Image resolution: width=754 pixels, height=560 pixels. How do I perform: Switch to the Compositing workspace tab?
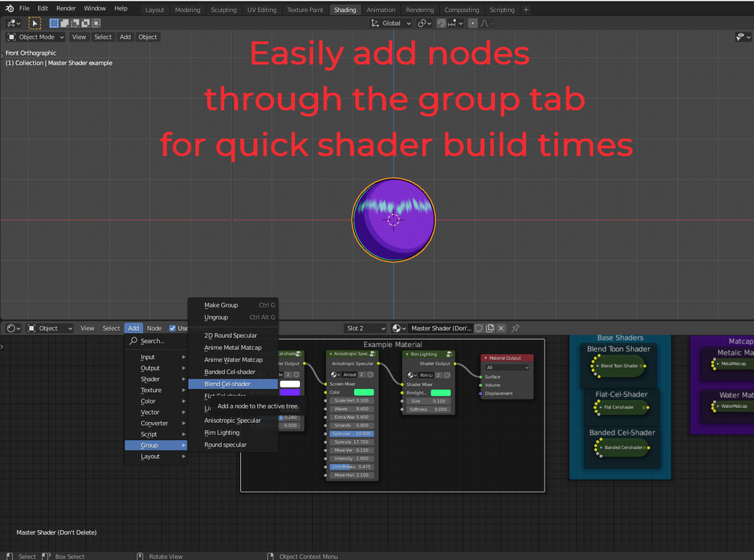tap(461, 10)
